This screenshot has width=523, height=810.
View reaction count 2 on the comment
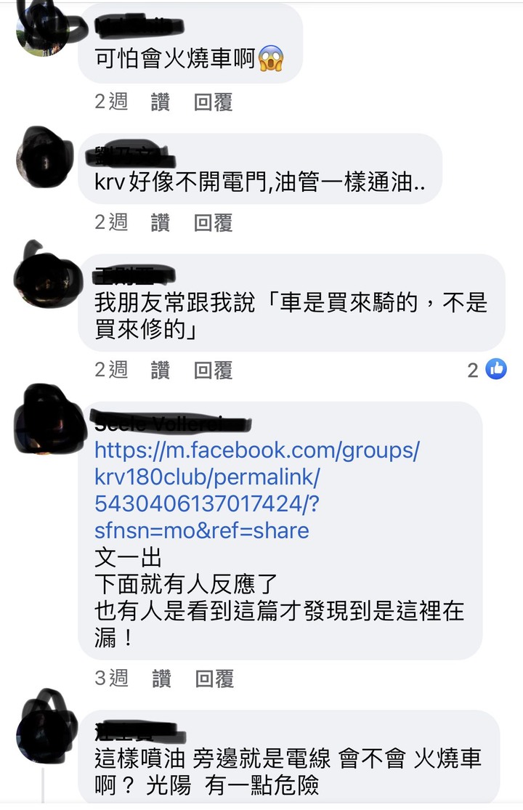(x=473, y=370)
